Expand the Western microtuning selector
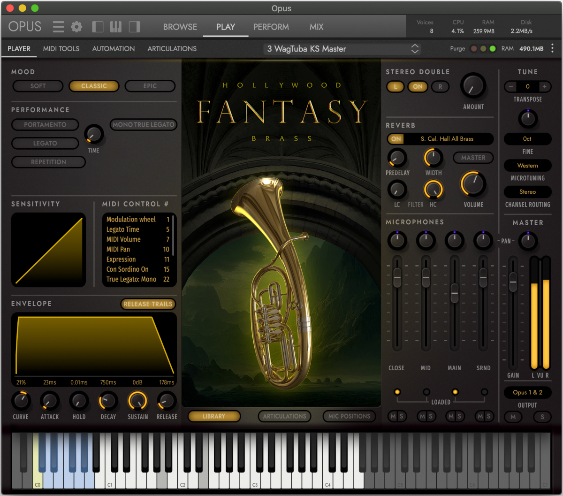563x496 pixels. 527,166
